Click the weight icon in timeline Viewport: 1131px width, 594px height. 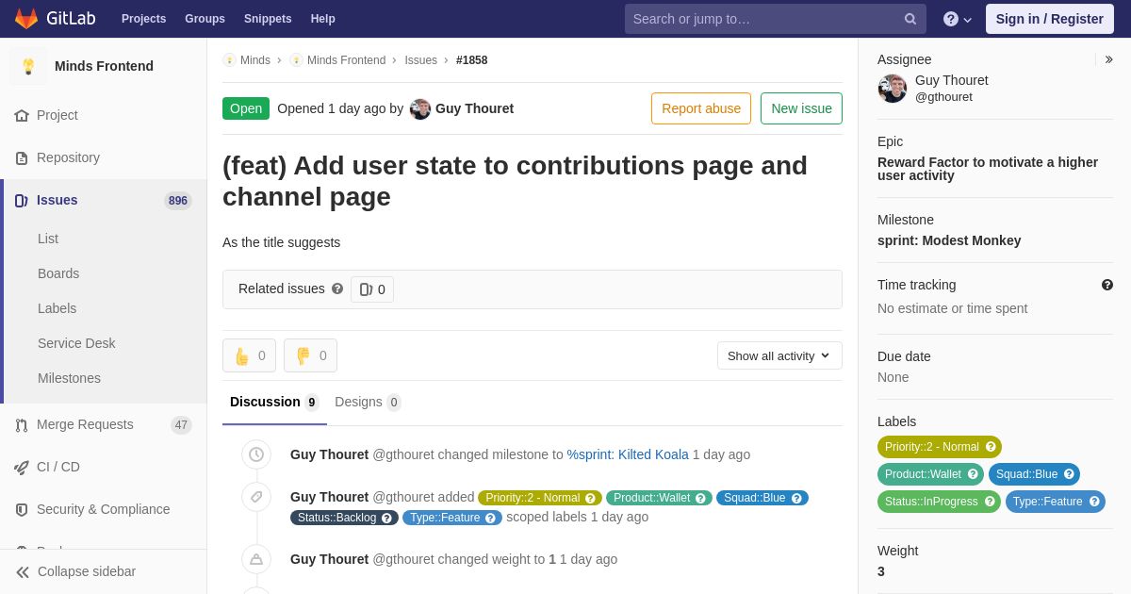click(x=256, y=559)
